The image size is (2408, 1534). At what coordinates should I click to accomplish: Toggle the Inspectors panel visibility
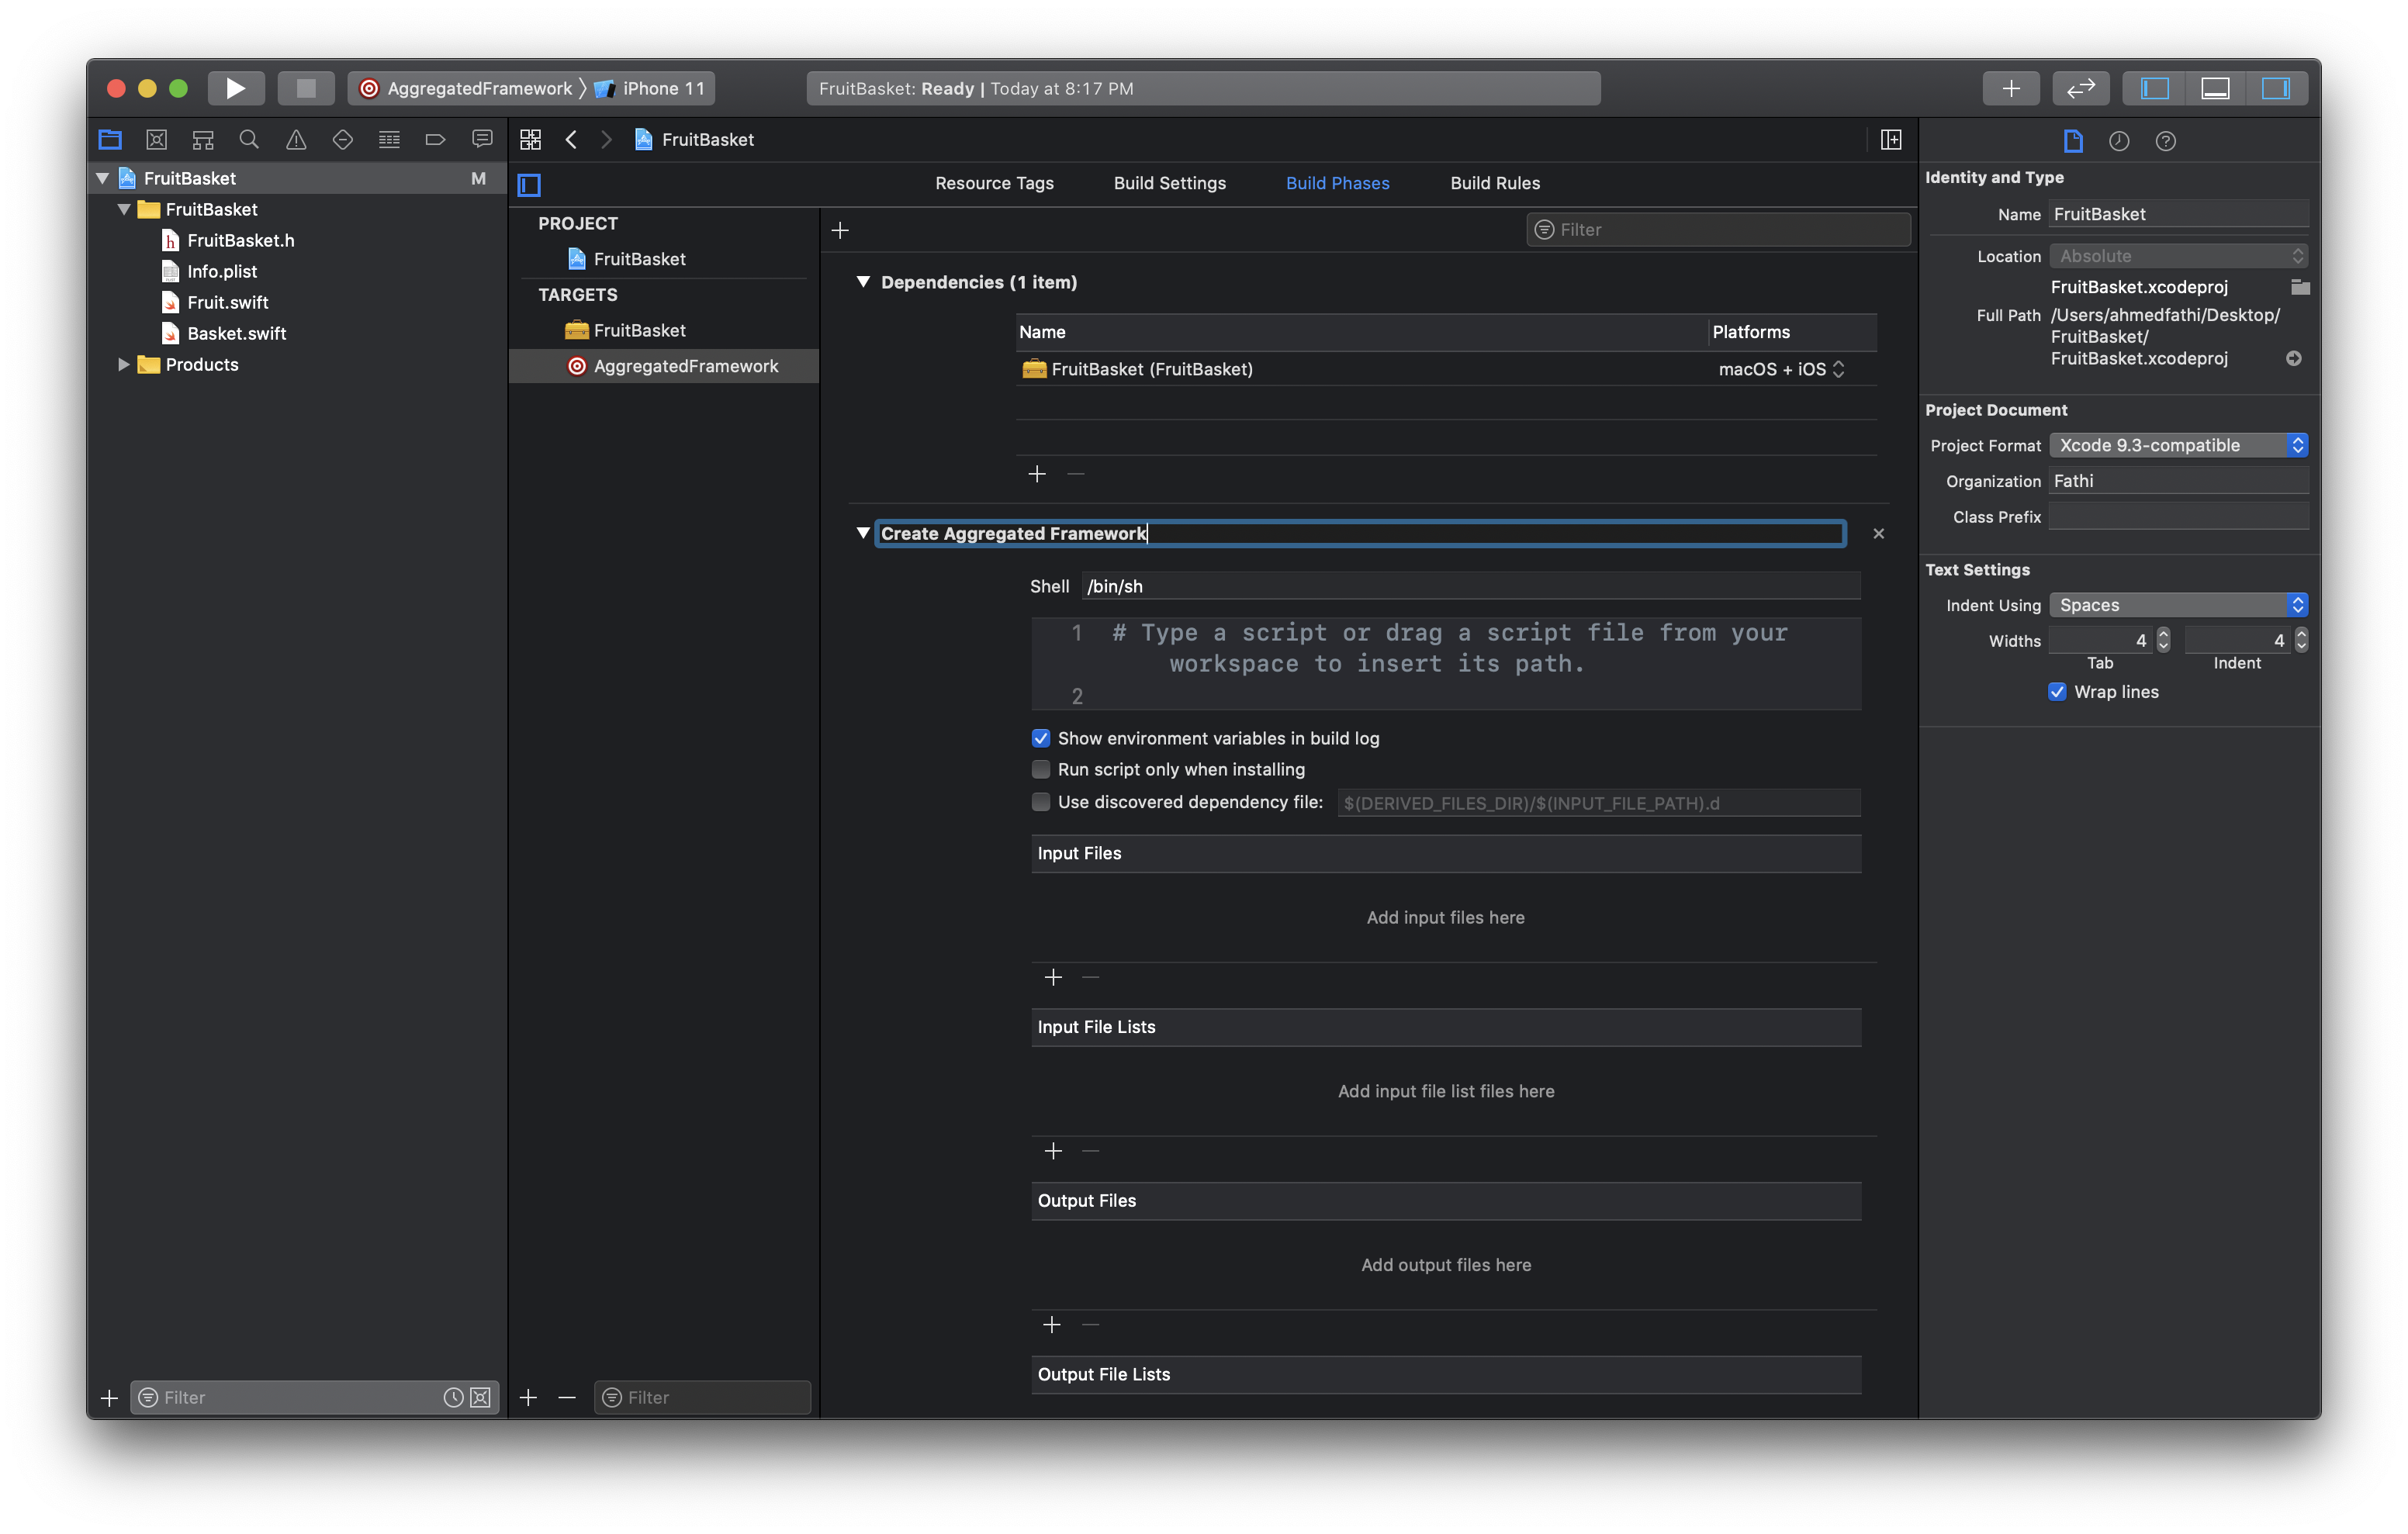(2276, 88)
